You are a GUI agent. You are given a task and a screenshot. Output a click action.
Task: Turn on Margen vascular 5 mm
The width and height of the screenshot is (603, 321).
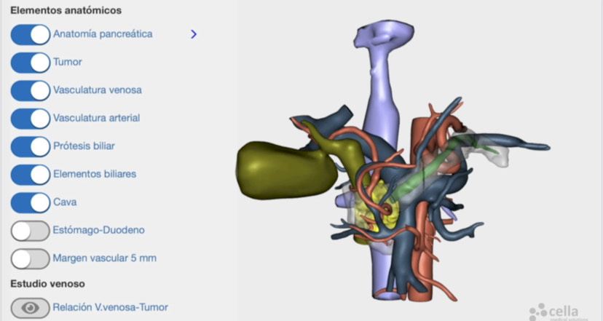click(31, 258)
